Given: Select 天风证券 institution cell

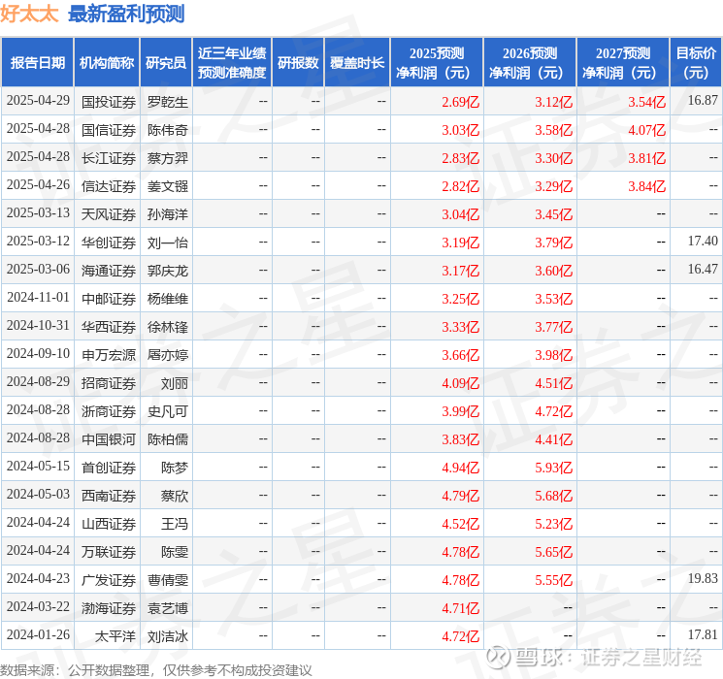Looking at the screenshot, I should 109,214.
